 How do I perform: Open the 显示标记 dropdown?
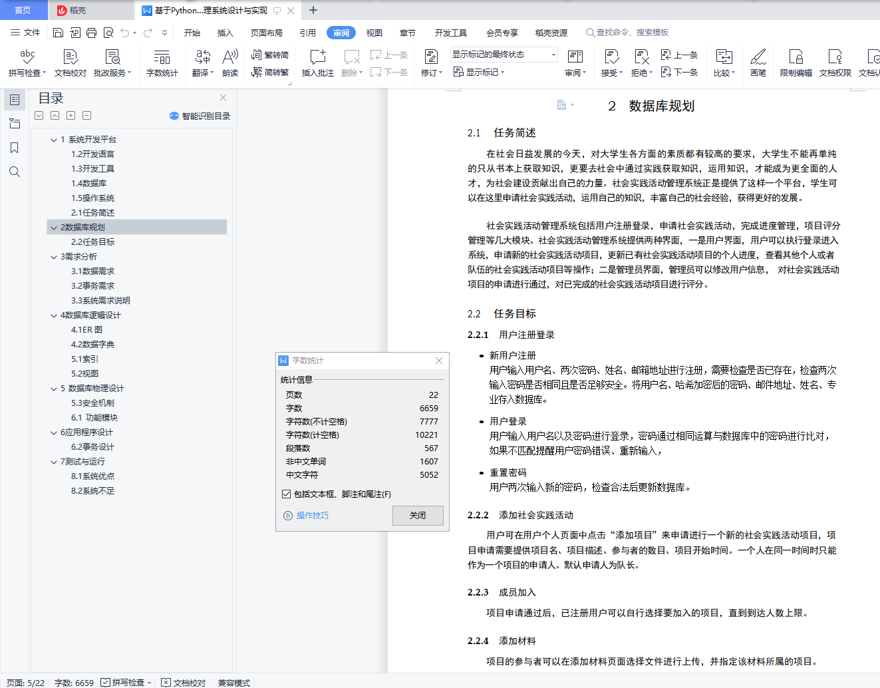(x=479, y=72)
